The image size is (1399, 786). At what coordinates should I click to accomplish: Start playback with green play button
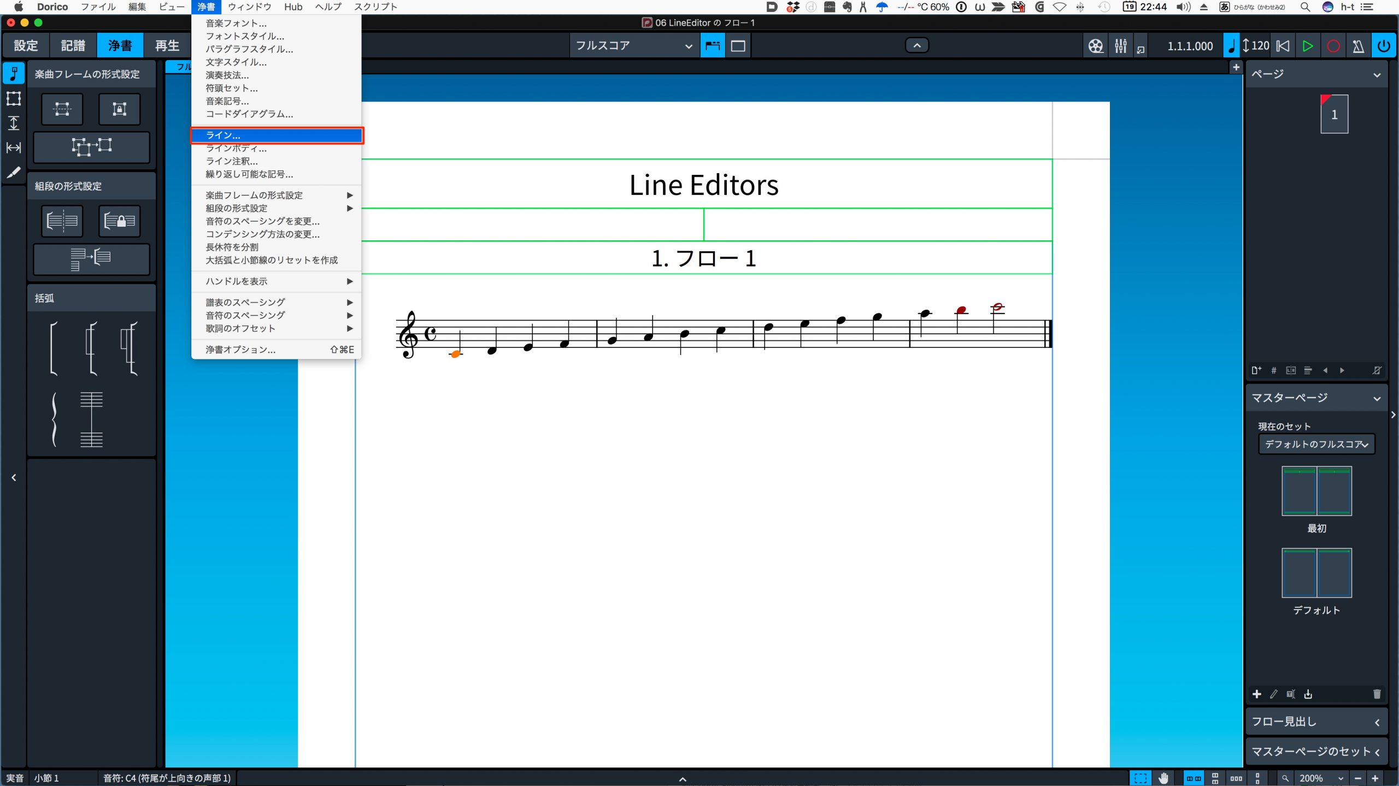point(1308,46)
